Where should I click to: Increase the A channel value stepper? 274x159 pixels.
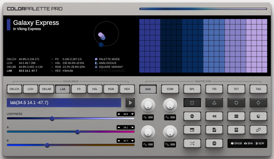119,127
